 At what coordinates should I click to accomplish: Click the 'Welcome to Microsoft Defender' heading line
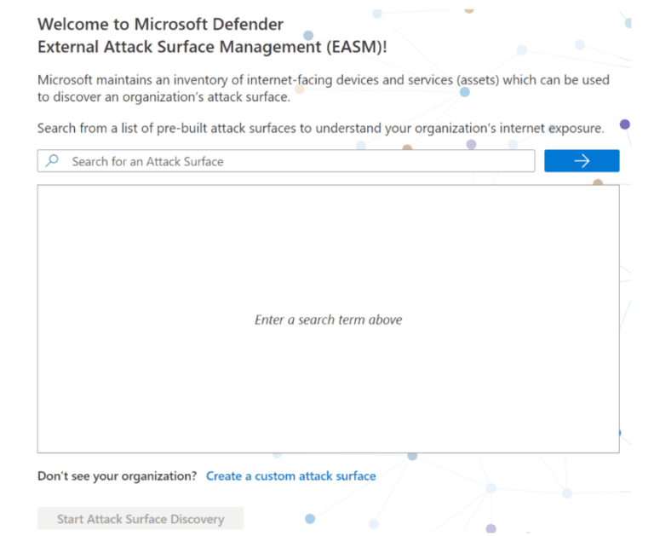point(161,24)
